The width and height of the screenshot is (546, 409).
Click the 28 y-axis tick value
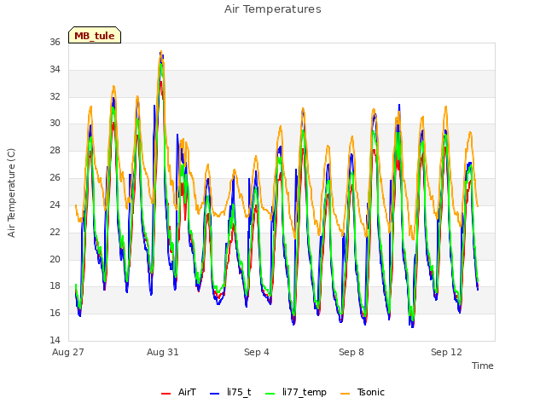click(x=55, y=150)
